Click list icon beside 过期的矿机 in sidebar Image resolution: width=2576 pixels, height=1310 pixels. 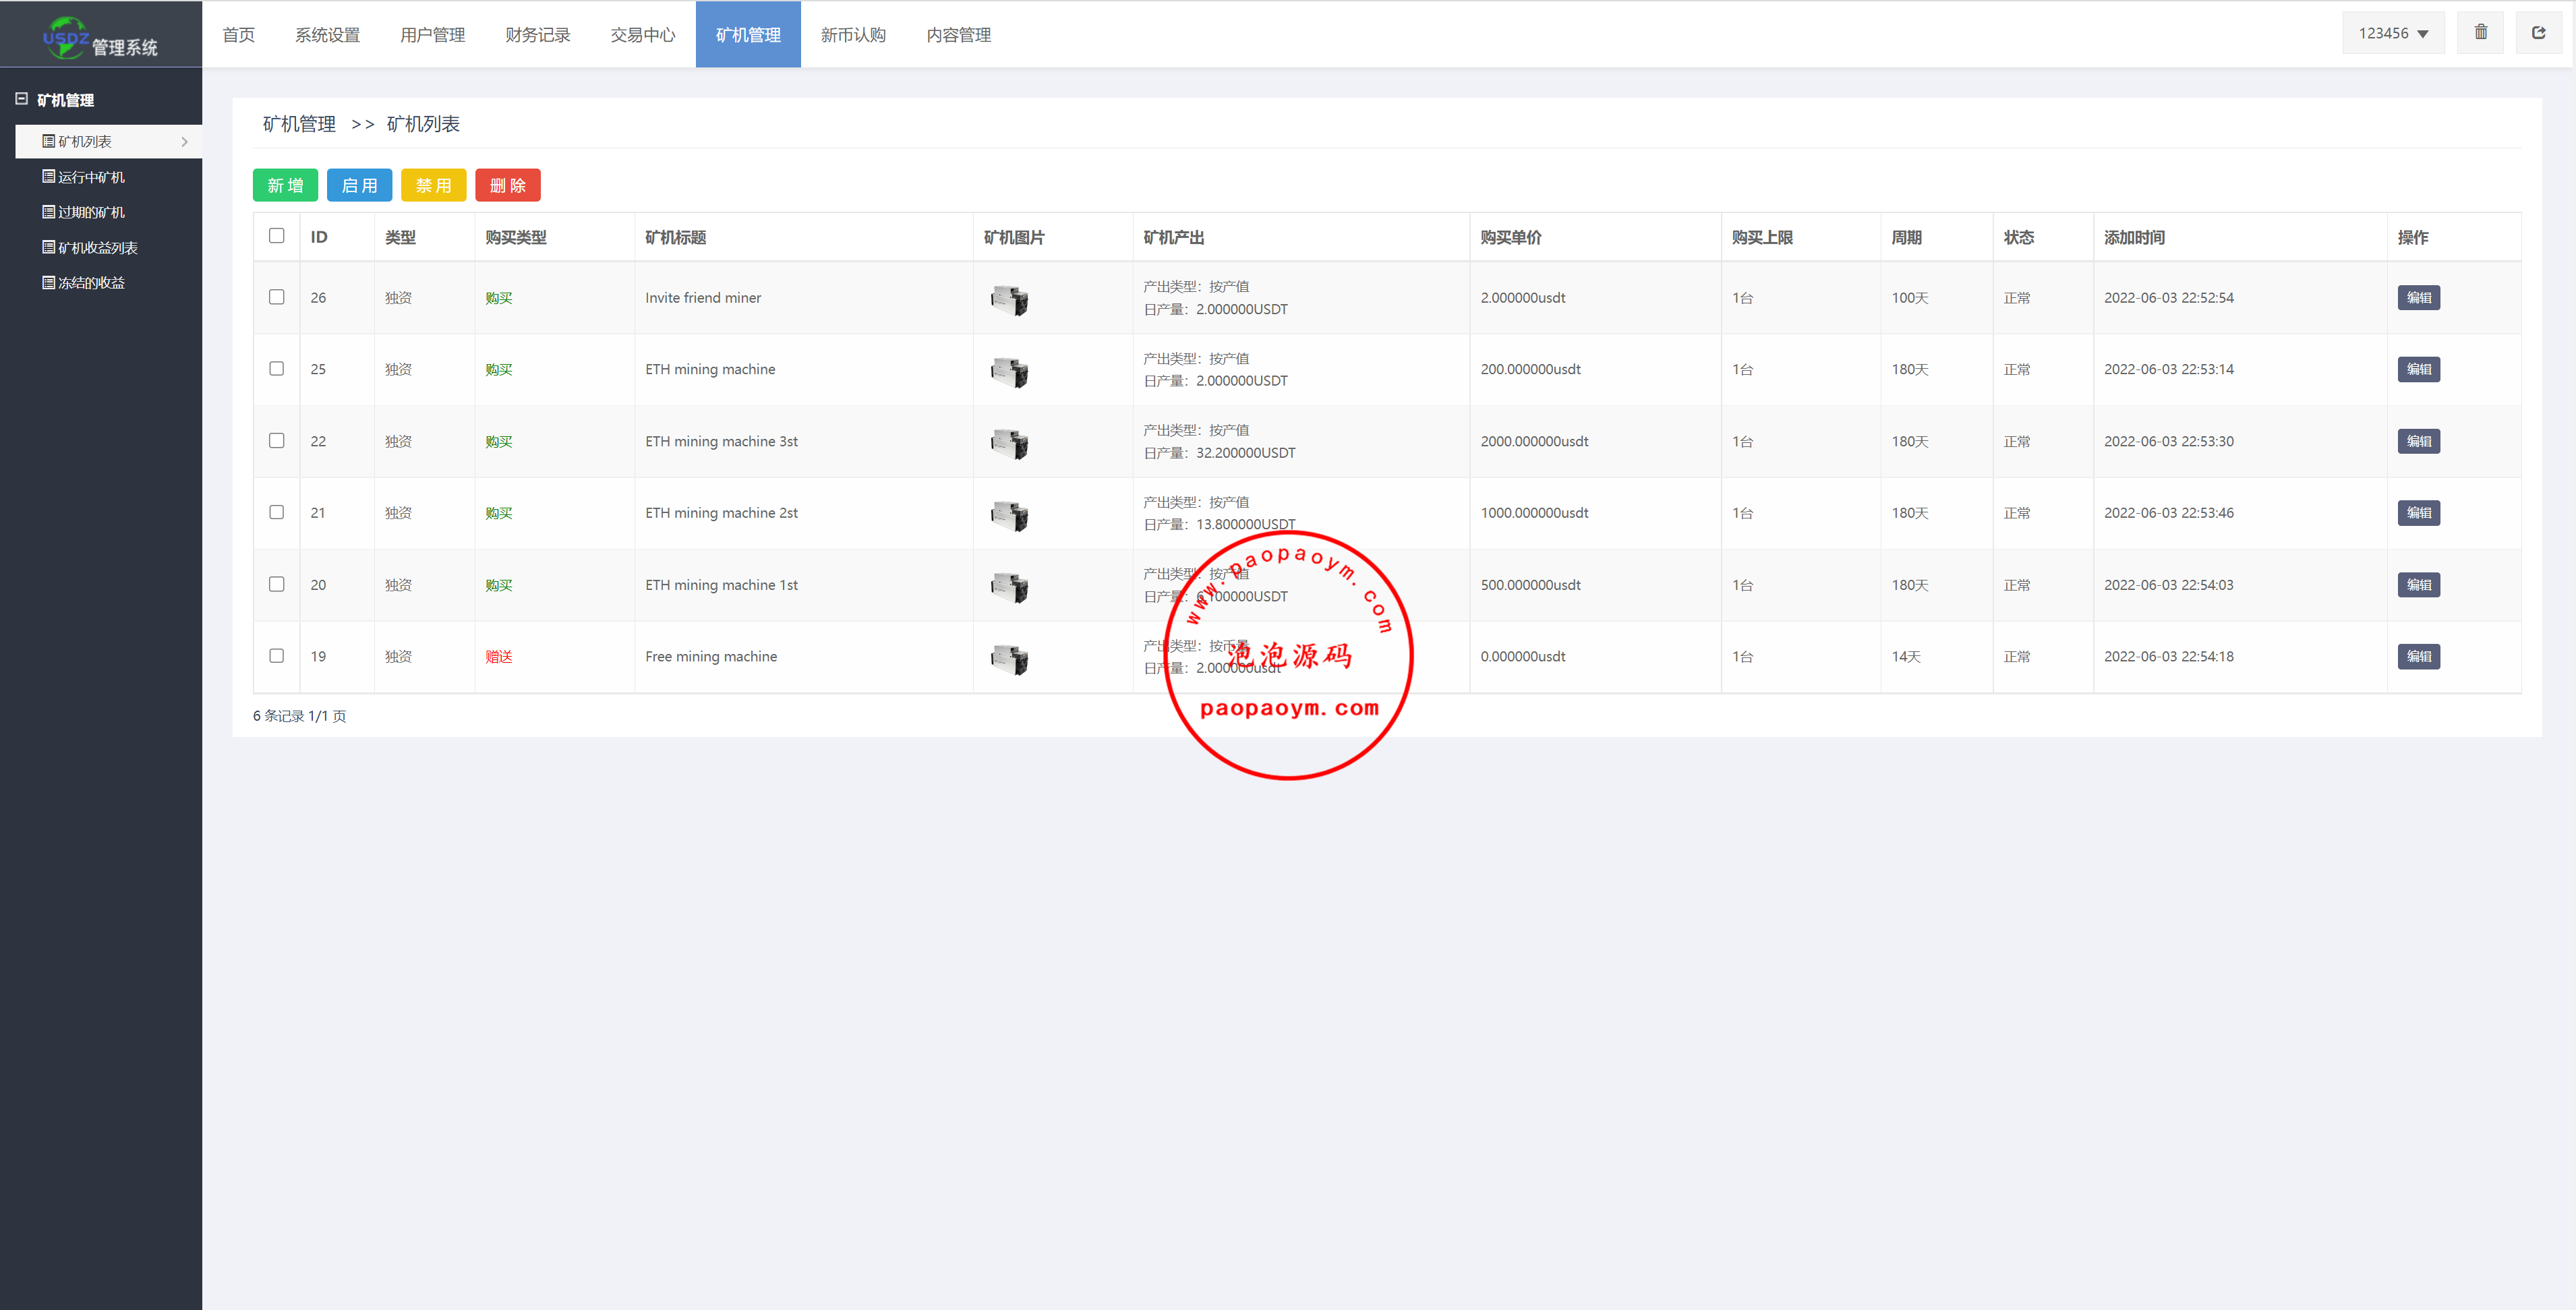[48, 212]
